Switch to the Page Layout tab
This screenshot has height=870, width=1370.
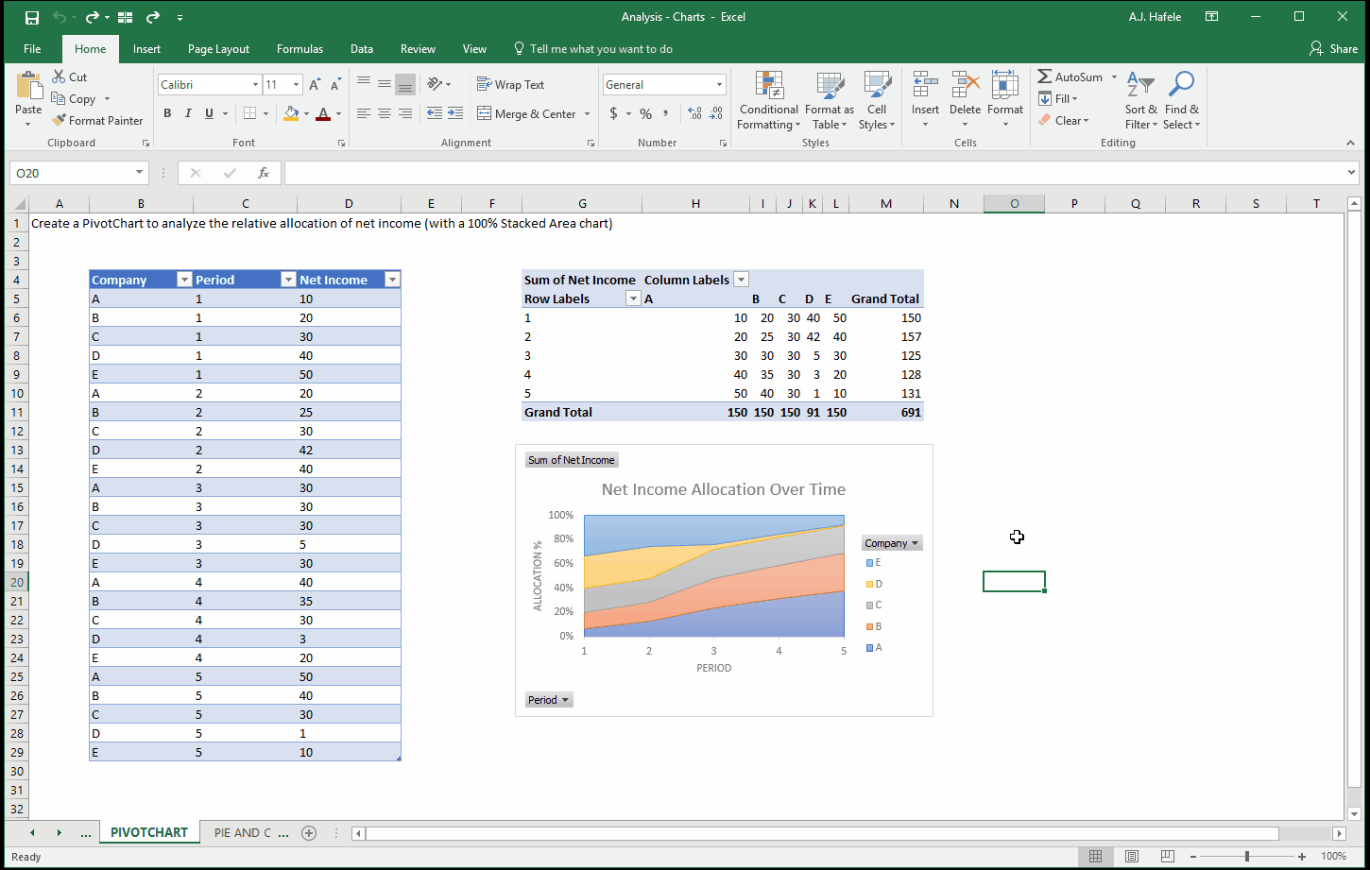[218, 49]
